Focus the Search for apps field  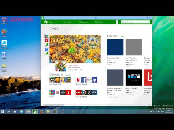coord(135,22)
